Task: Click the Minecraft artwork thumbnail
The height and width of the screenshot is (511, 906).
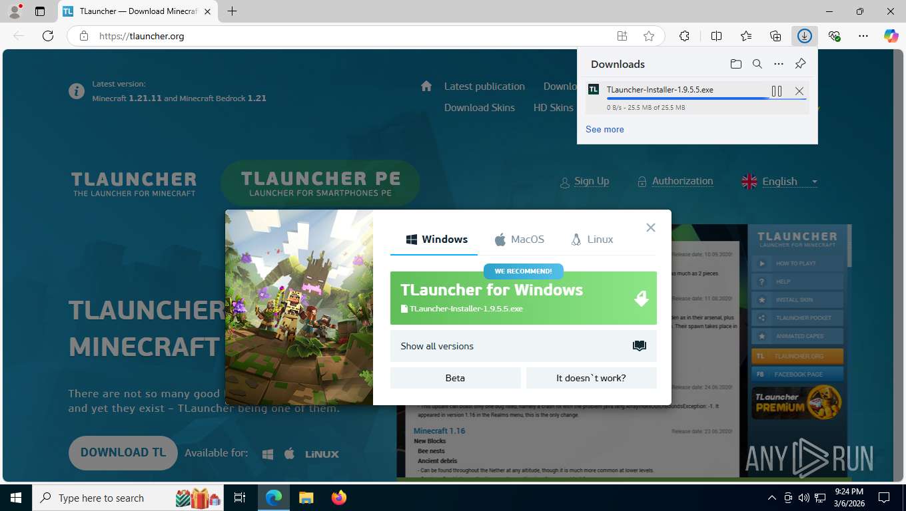Action: click(x=299, y=307)
